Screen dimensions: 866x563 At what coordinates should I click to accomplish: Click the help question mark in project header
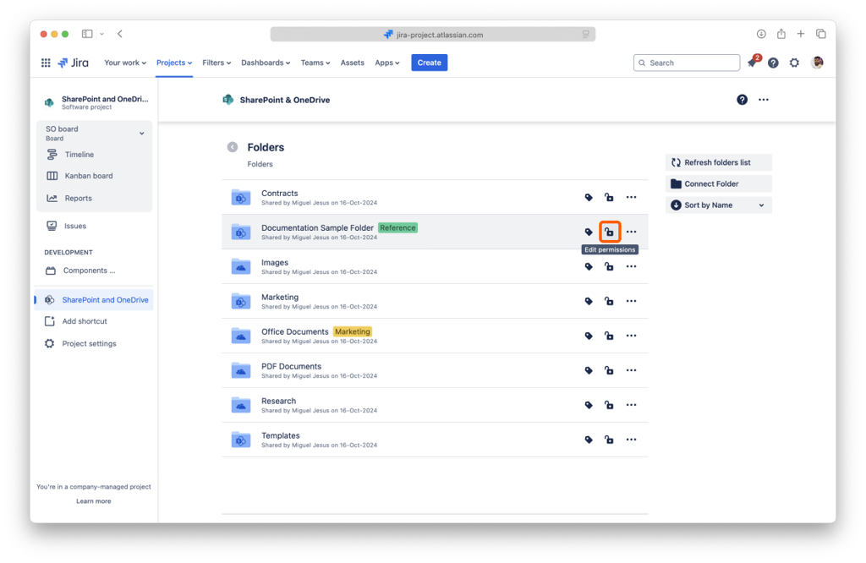point(742,100)
